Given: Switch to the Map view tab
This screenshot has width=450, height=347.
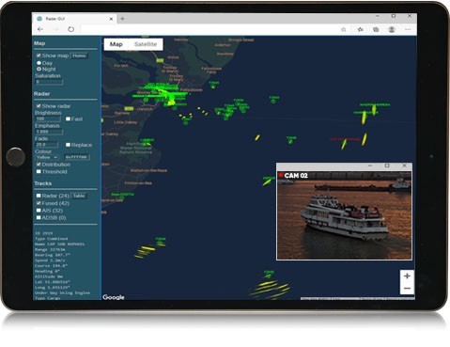Looking at the screenshot, I should click(116, 44).
